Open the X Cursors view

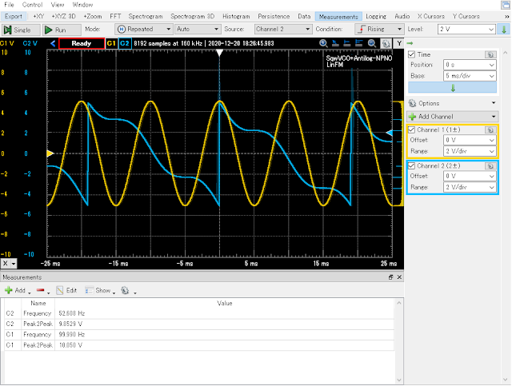tap(431, 16)
